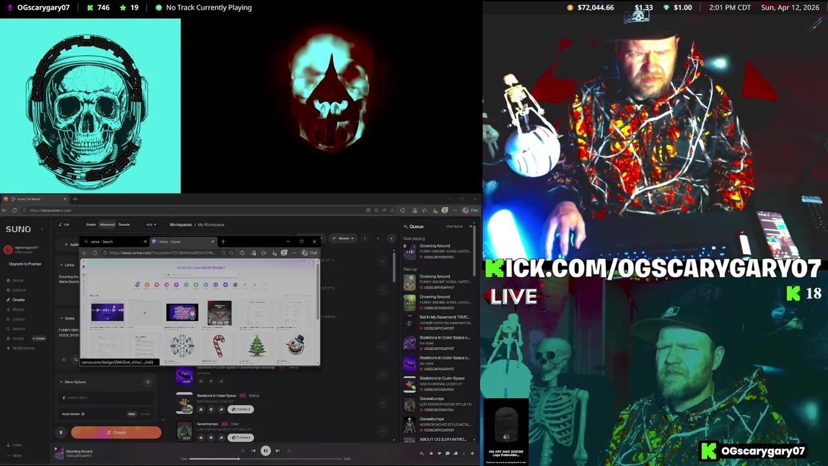Open Copilot Chat in the Suno browser
This screenshot has width=828, height=466.
pos(470,210)
